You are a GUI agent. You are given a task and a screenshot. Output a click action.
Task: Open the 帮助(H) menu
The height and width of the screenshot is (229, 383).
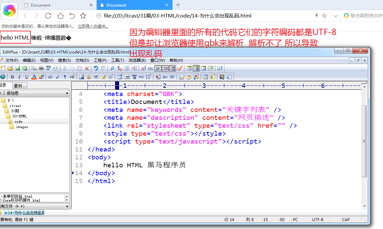click(176, 60)
